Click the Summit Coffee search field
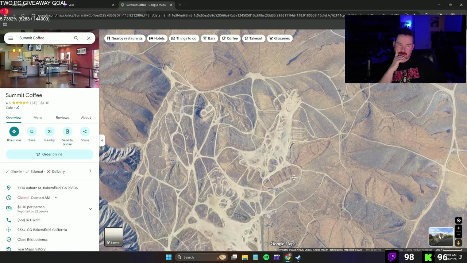Image resolution: width=467 pixels, height=263 pixels. pyautogui.click(x=44, y=38)
